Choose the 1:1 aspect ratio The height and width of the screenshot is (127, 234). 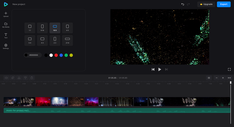click(30, 28)
